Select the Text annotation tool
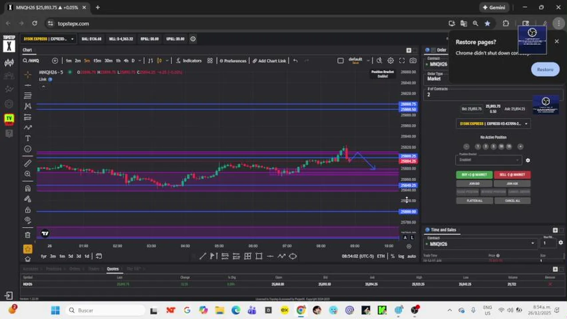This screenshot has width=567, height=319. click(x=28, y=138)
